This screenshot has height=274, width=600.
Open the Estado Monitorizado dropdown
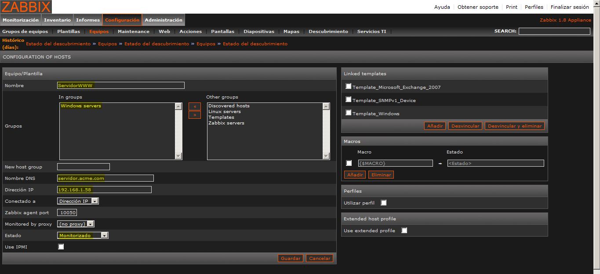pos(83,235)
